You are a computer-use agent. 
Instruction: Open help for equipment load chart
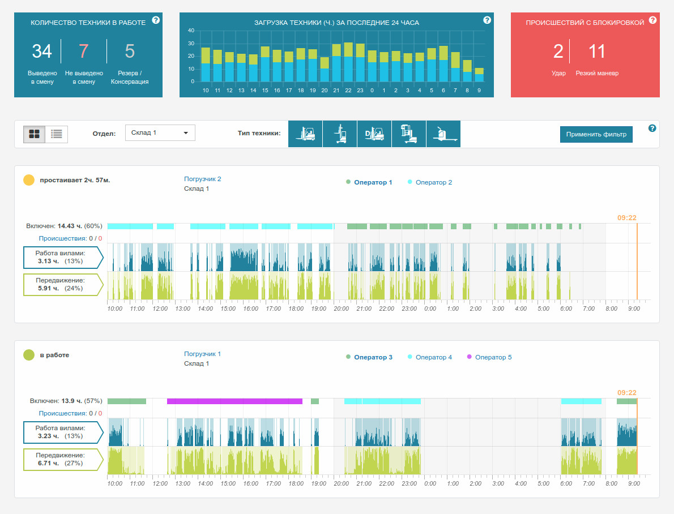point(487,20)
